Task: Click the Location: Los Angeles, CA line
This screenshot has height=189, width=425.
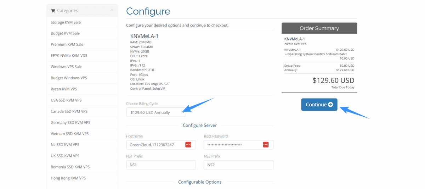Action: [x=149, y=84]
